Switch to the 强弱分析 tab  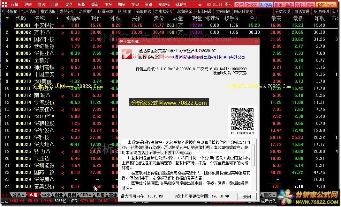[67, 11]
